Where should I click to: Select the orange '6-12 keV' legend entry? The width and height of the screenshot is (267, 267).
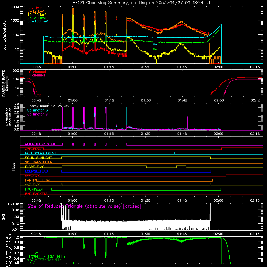tap(36, 11)
